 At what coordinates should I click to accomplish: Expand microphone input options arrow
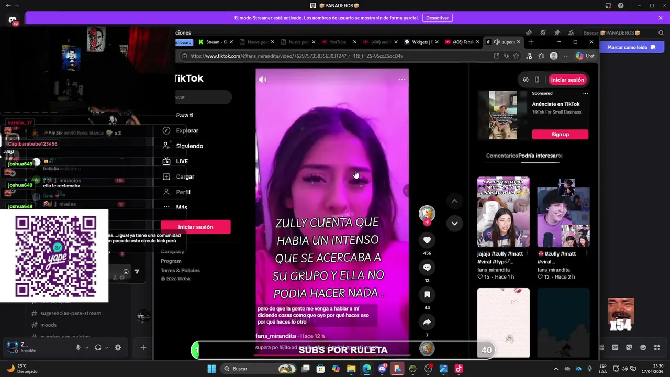click(x=87, y=347)
